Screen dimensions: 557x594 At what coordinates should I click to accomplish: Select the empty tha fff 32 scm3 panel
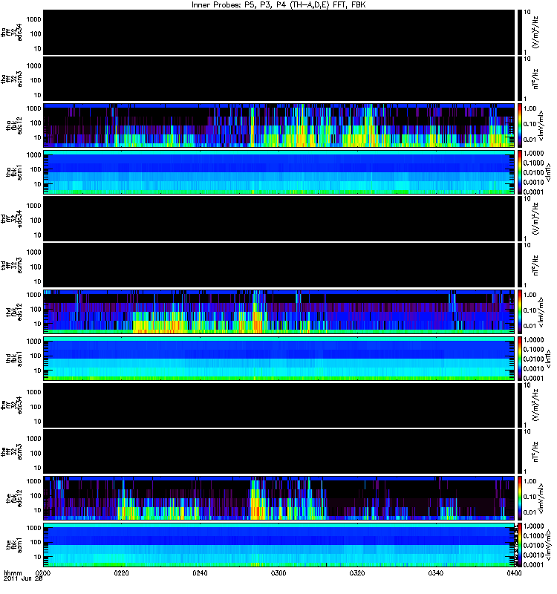pyautogui.click(x=279, y=79)
